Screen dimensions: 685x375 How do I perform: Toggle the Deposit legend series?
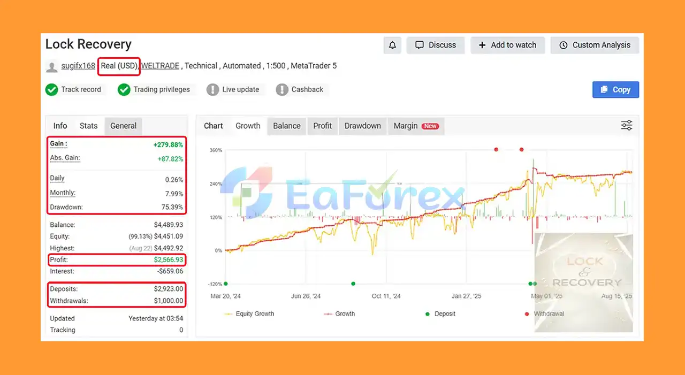[440, 314]
